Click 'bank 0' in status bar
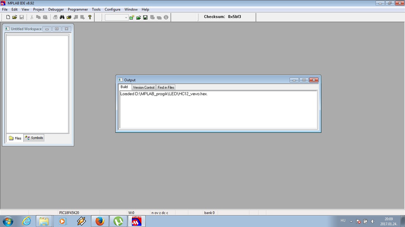The width and height of the screenshot is (405, 227). tap(209, 213)
